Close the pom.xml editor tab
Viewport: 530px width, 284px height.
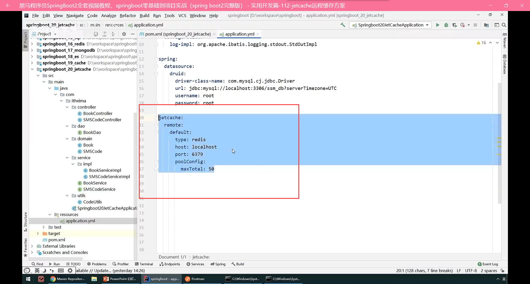[x=214, y=34]
